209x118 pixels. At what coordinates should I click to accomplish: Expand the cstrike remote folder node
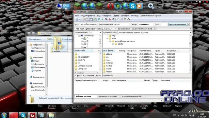coord(113,44)
